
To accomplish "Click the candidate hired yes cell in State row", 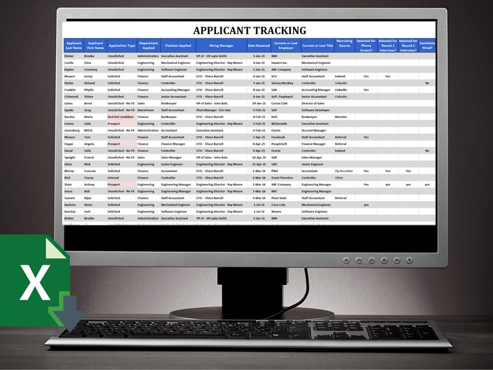I will pyautogui.click(x=427, y=184).
